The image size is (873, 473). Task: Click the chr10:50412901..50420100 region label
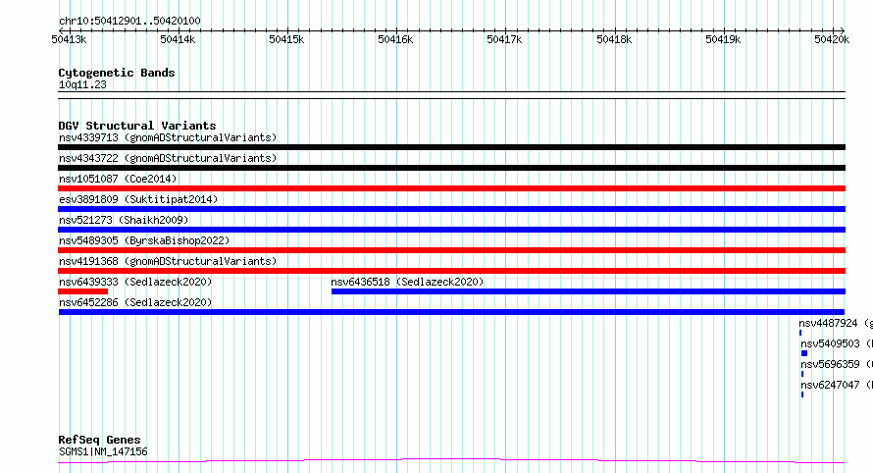129,21
